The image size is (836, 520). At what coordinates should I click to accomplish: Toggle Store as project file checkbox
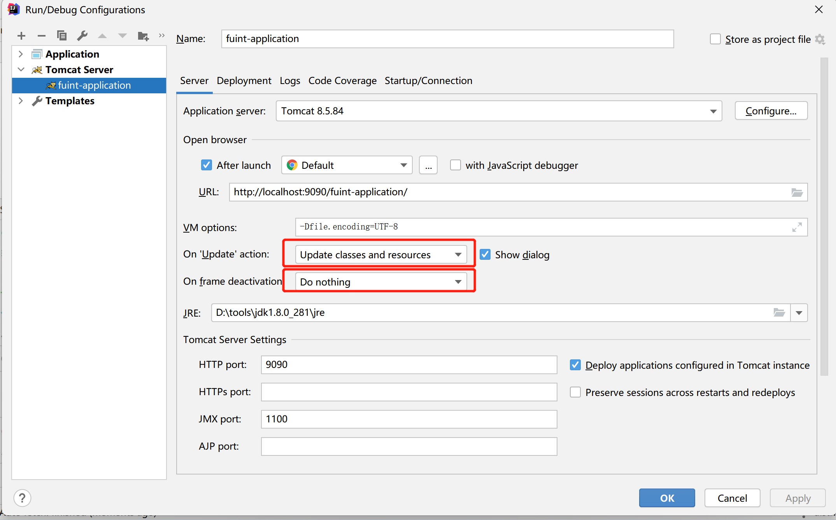coord(715,39)
